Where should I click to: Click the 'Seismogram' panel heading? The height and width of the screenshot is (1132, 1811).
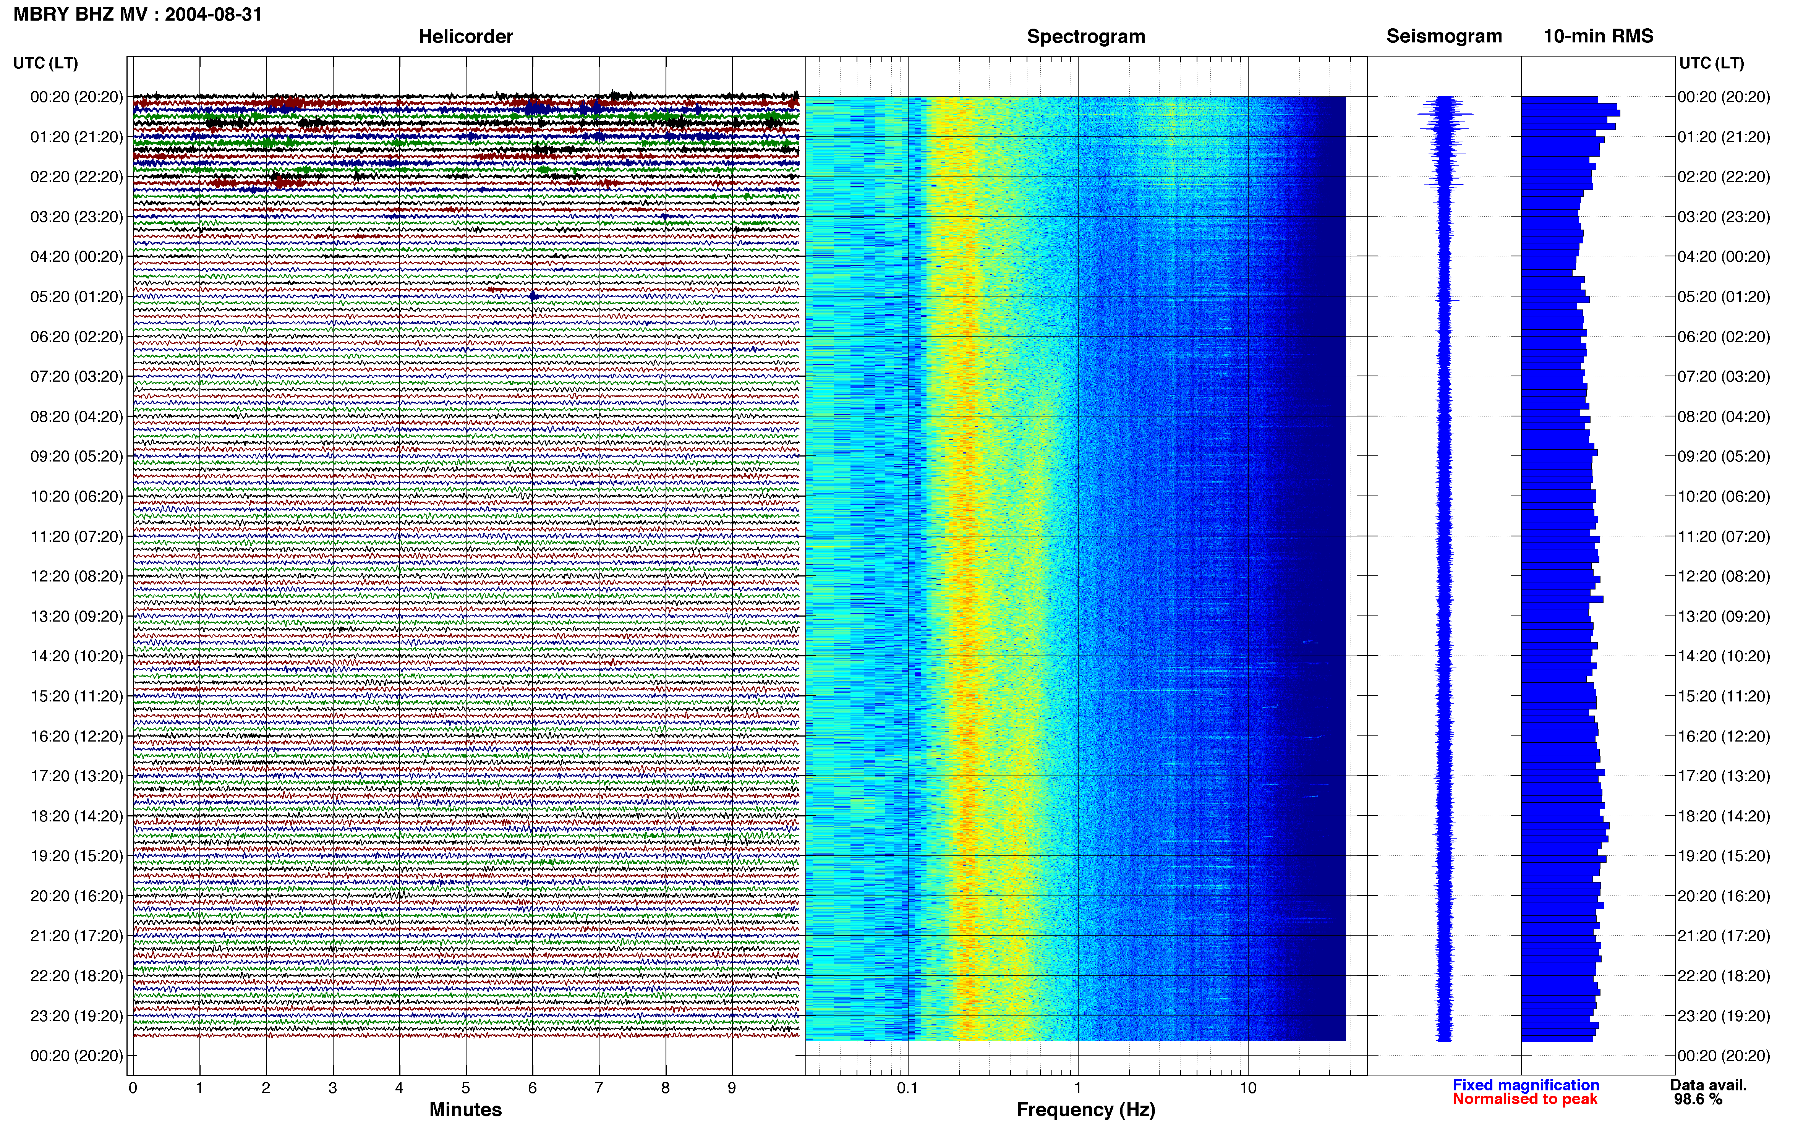tap(1444, 37)
